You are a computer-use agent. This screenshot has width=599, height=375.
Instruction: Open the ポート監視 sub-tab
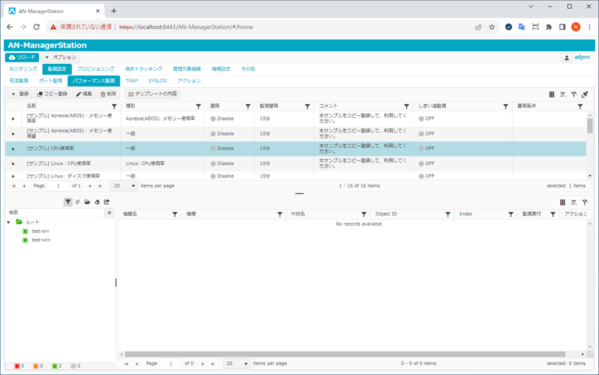tap(51, 81)
